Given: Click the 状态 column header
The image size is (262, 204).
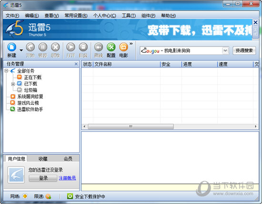Looking at the screenshot, I should click(87, 64).
